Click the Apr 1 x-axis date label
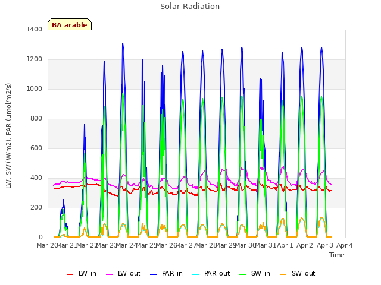The width and height of the screenshot is (381, 285). [x=285, y=245]
